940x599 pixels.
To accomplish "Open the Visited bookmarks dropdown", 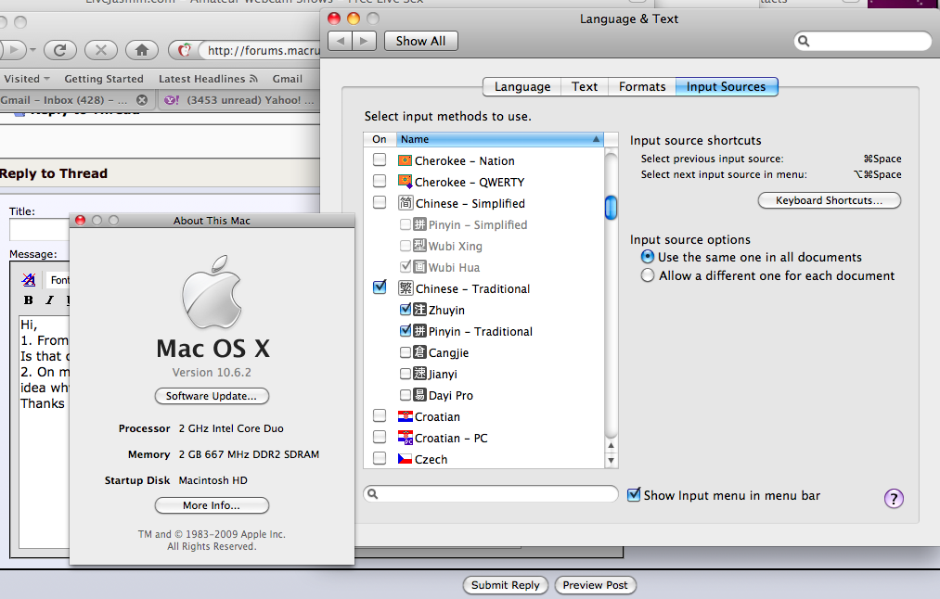I will coord(26,79).
